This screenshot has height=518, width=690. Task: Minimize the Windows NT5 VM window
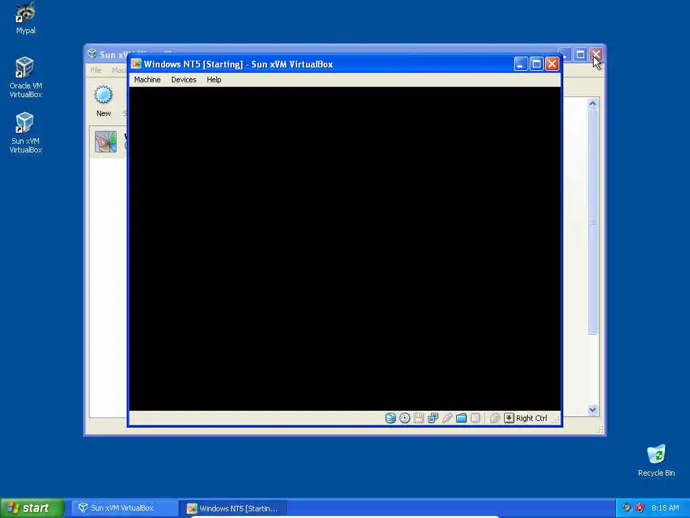(x=521, y=64)
